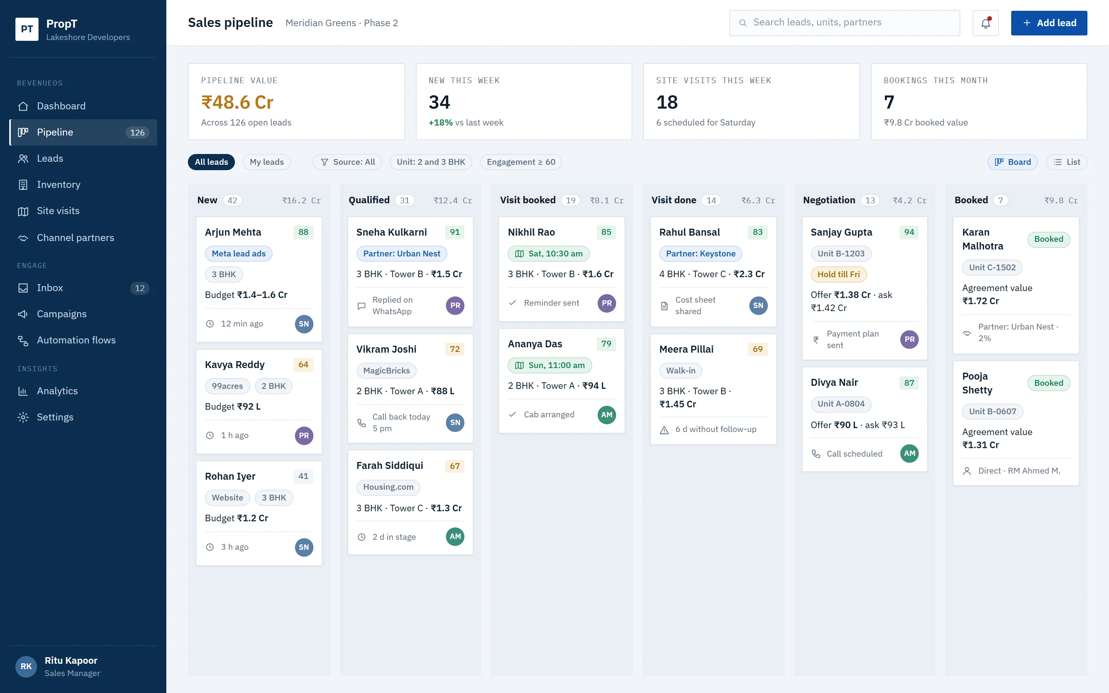1109x693 pixels.
Task: Click the Campaigns megaphone icon
Action: tap(23, 314)
